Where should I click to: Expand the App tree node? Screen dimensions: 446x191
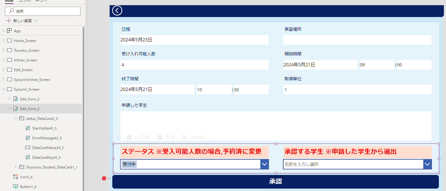click(3, 31)
